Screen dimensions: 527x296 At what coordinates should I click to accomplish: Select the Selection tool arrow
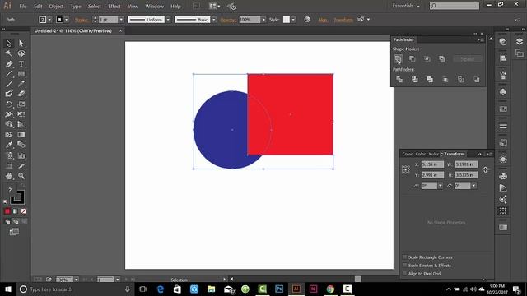(9, 44)
